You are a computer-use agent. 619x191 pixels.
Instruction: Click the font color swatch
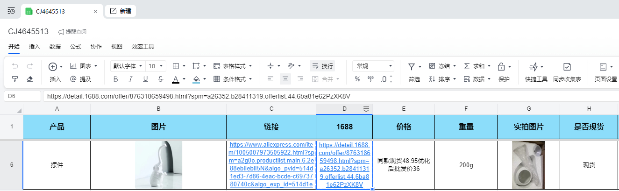pos(176,79)
